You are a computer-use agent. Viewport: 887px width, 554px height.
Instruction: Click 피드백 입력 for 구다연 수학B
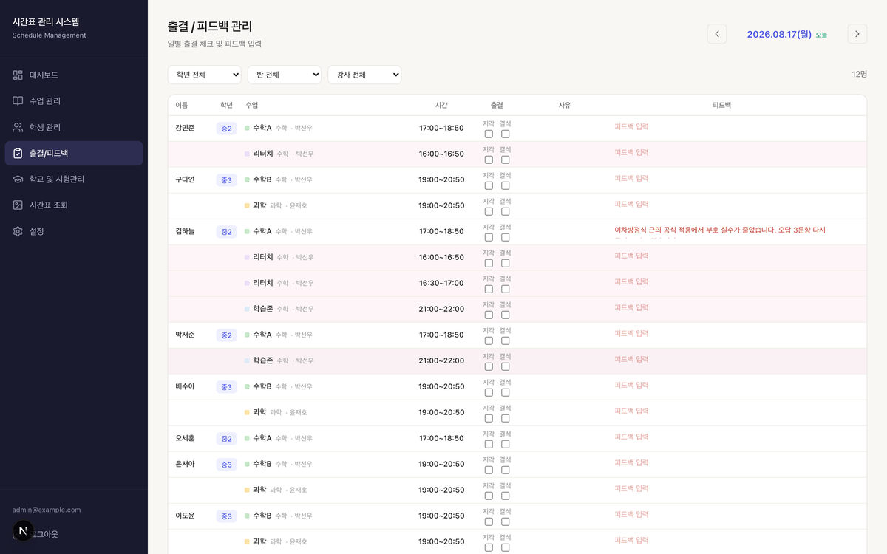click(x=631, y=178)
